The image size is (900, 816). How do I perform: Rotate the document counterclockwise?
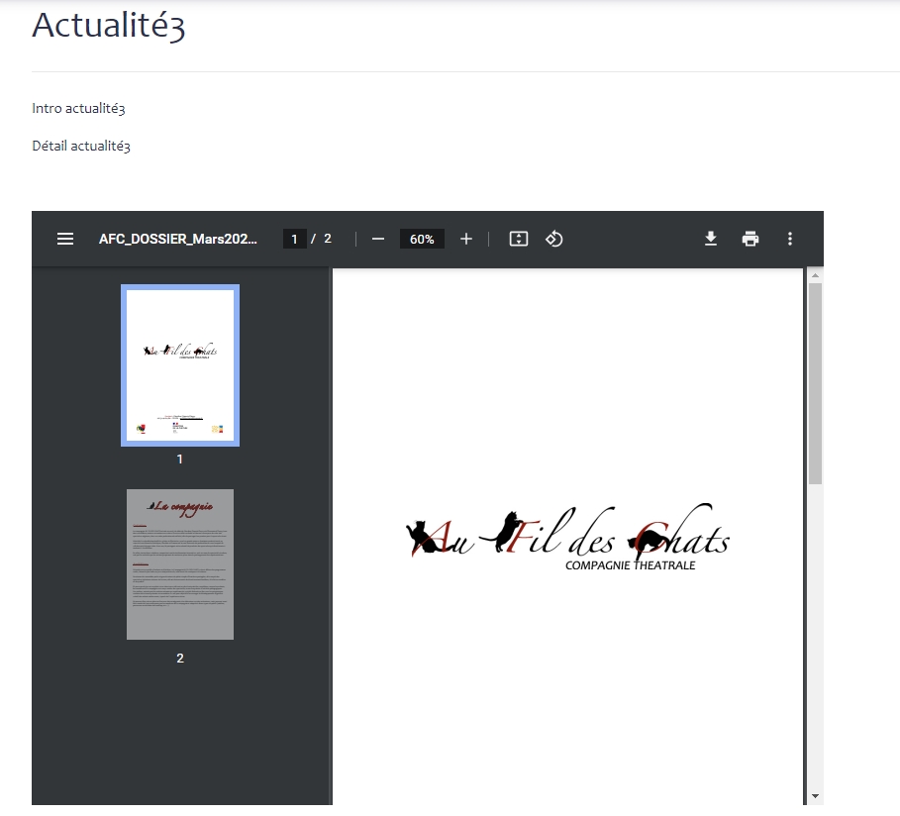coord(553,239)
